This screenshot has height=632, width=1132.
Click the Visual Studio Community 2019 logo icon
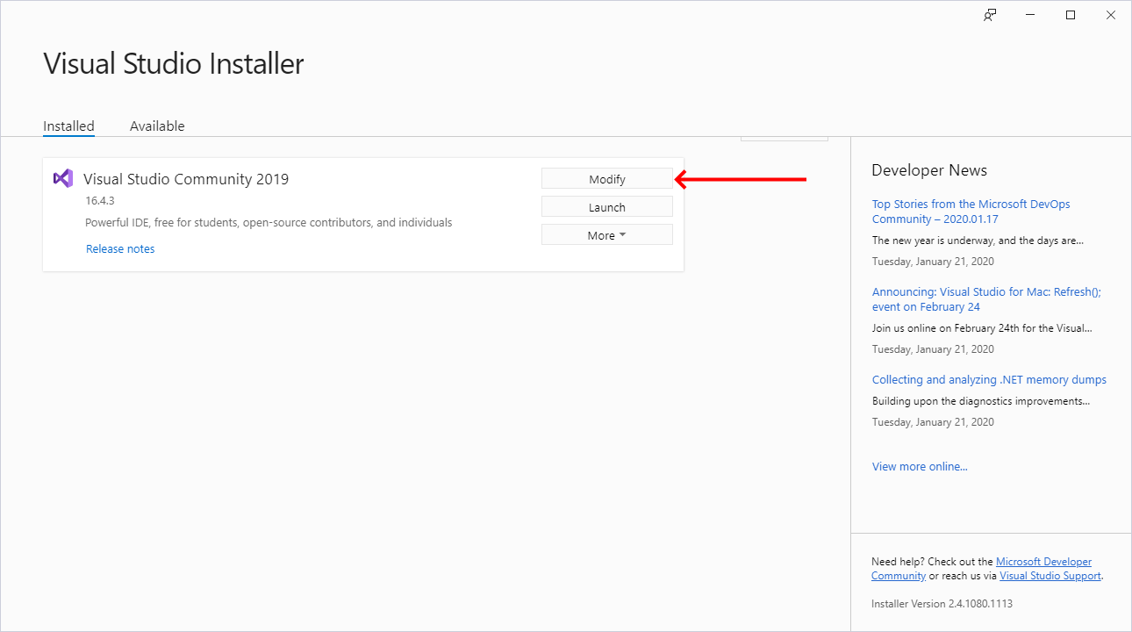point(63,178)
